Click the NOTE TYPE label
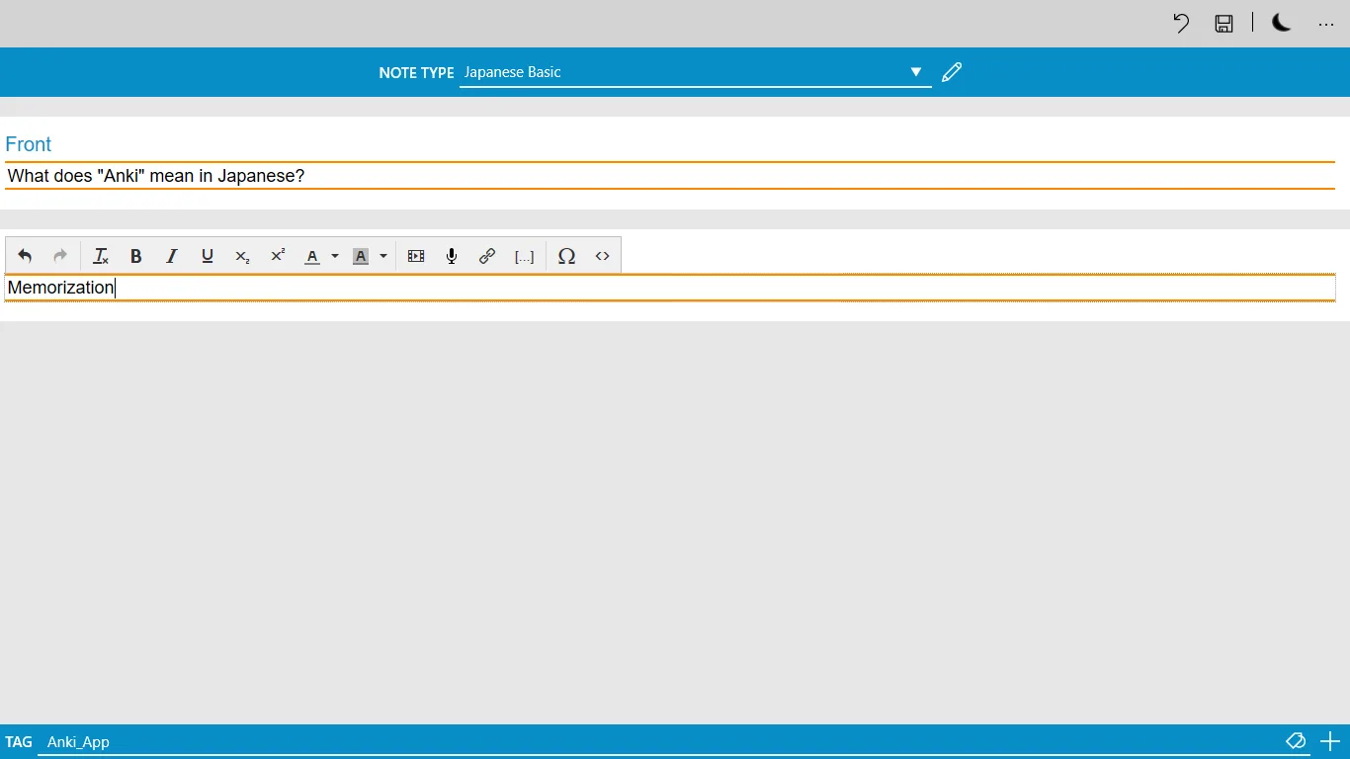 416,72
